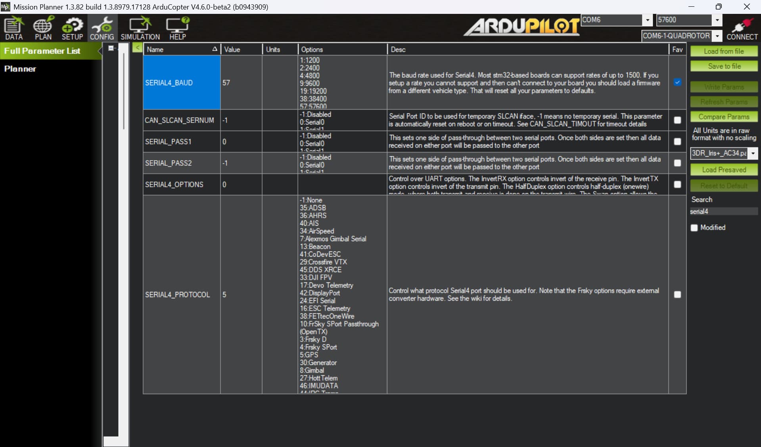The image size is (761, 447).
Task: Open the COM6 port dropdown
Action: (x=647, y=20)
